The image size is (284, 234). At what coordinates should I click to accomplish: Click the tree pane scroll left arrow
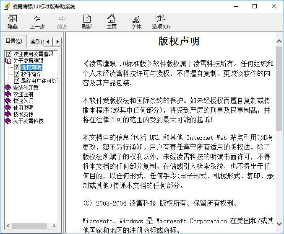click(8, 226)
